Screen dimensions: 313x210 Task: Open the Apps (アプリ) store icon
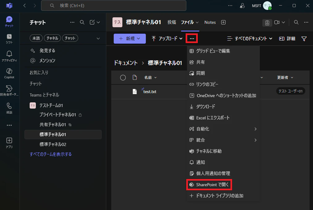point(9,143)
